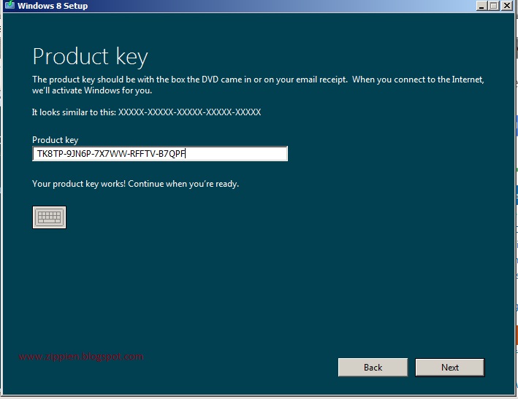
Task: Continue setup with the Next button
Action: pos(449,368)
